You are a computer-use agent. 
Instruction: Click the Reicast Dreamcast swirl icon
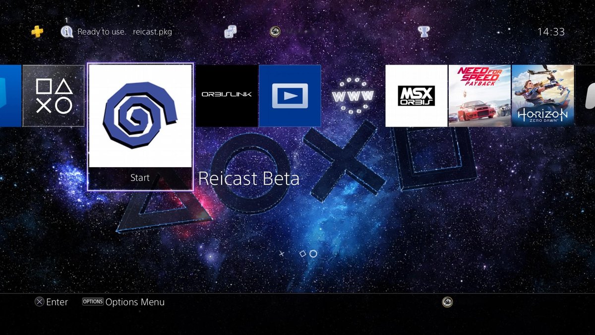click(140, 116)
